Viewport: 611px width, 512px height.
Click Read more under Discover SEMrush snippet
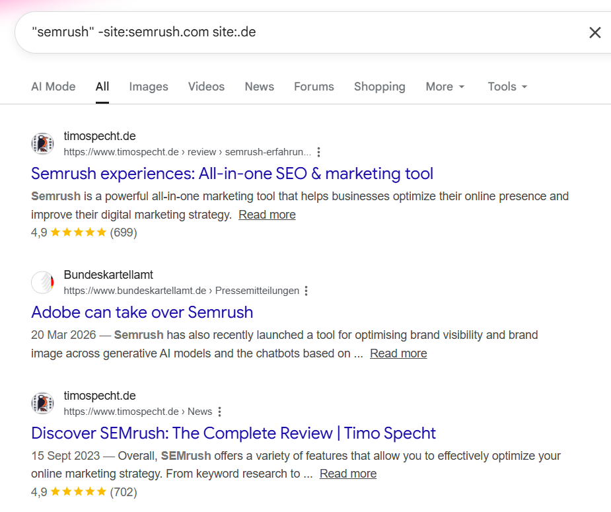click(x=348, y=474)
